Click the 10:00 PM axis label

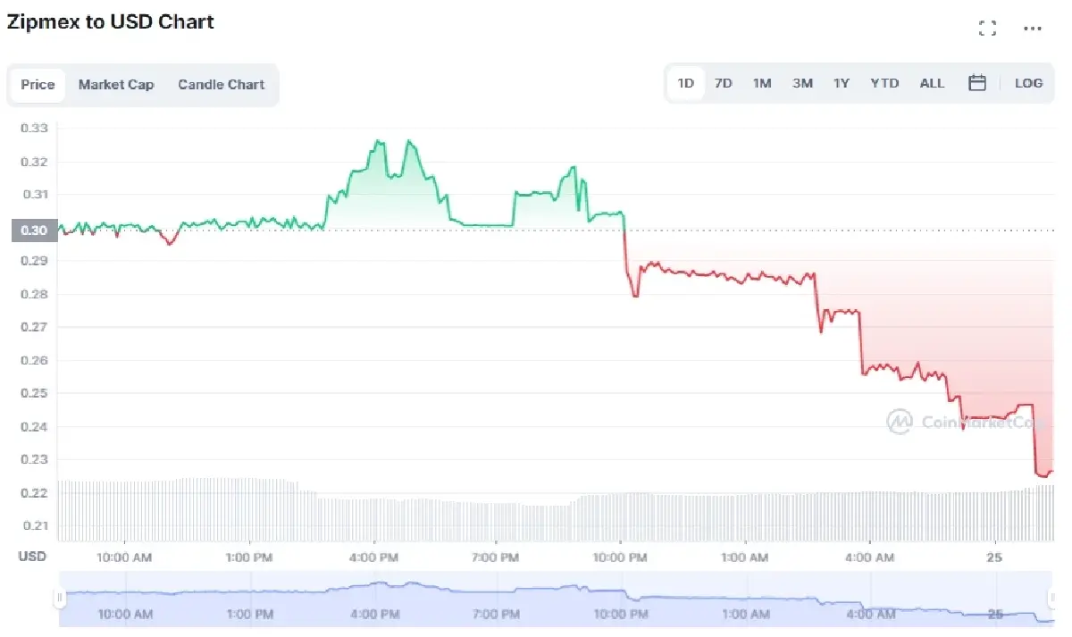619,557
